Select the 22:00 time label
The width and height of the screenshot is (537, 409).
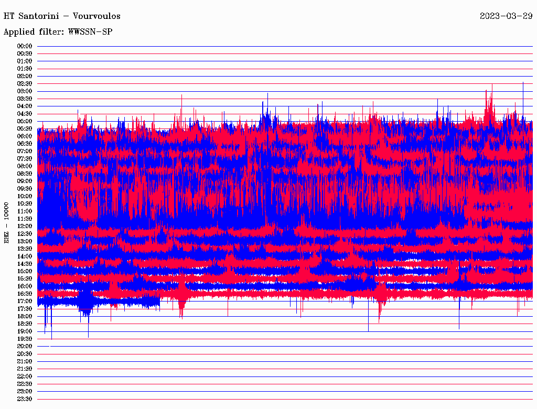tap(25, 376)
